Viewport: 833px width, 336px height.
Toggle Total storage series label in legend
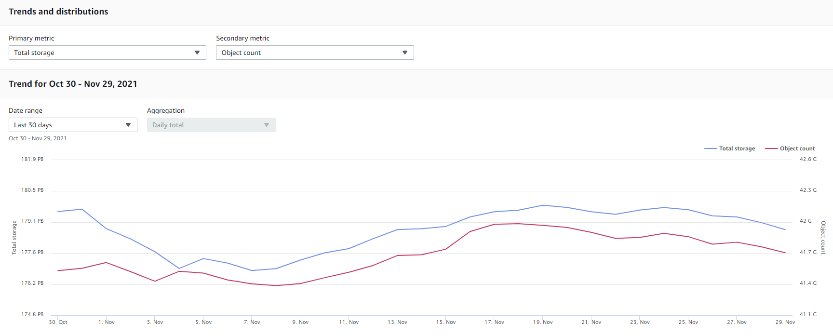click(x=737, y=148)
